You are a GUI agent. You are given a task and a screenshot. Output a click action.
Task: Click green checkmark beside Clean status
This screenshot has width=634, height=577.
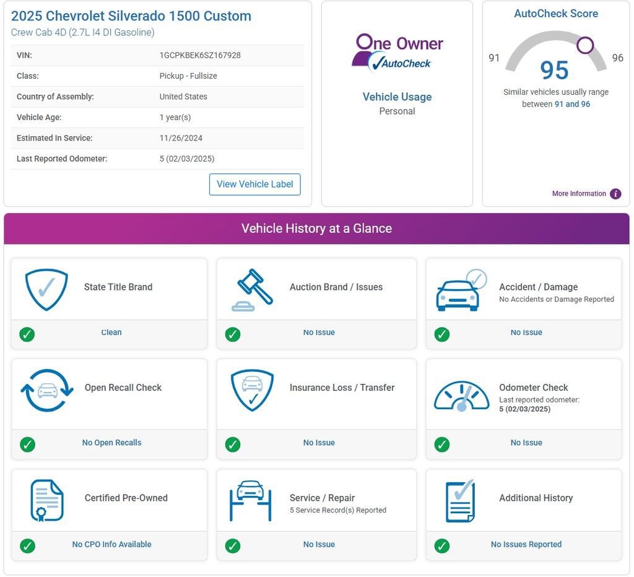(27, 334)
